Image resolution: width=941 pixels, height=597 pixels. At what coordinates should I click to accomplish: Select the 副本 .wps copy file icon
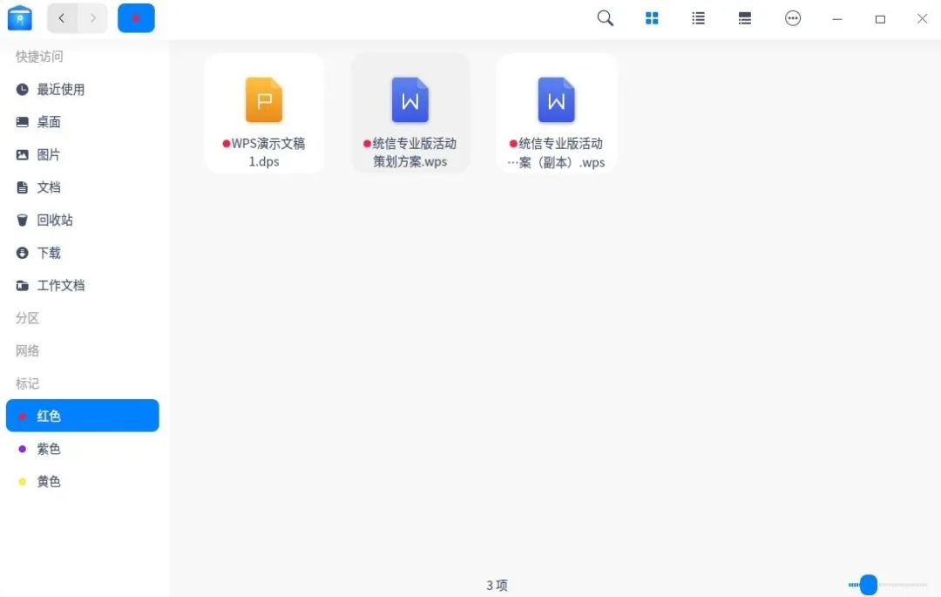coord(556,99)
